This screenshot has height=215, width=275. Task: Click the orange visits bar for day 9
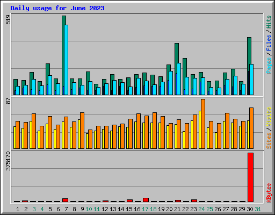coord(82,131)
